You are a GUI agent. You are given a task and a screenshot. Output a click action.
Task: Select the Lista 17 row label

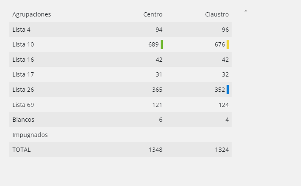(23, 74)
